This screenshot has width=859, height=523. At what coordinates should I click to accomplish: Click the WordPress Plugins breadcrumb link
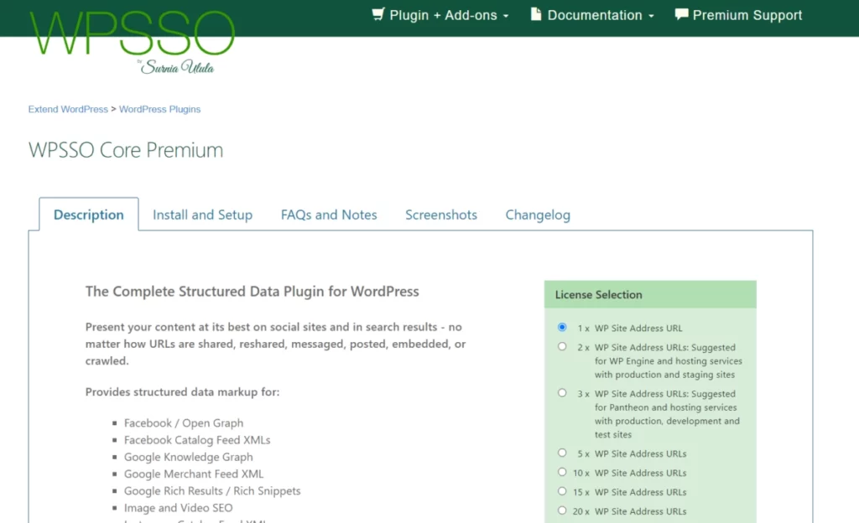159,109
